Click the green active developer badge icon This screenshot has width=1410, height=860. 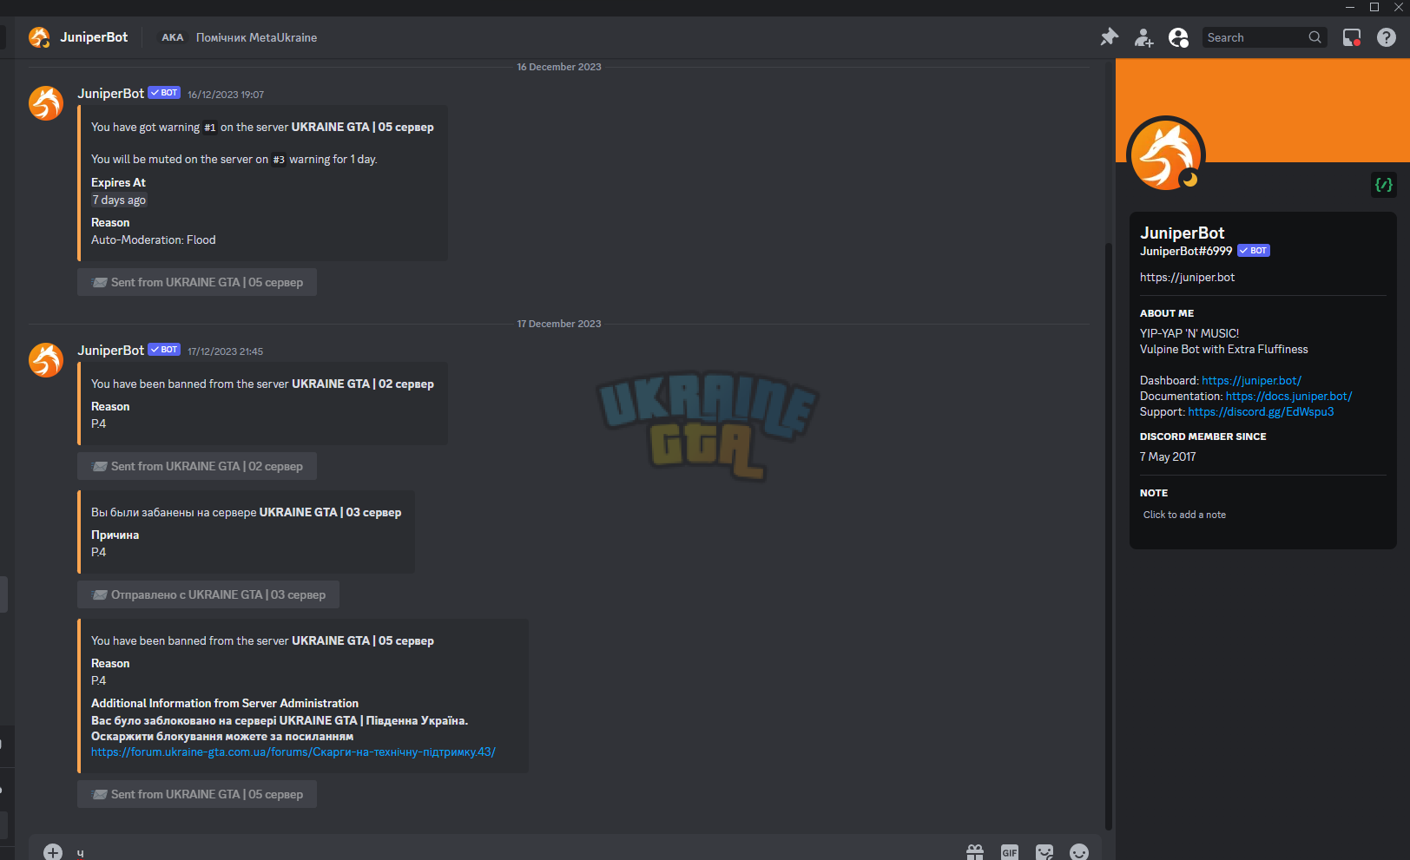pos(1384,185)
